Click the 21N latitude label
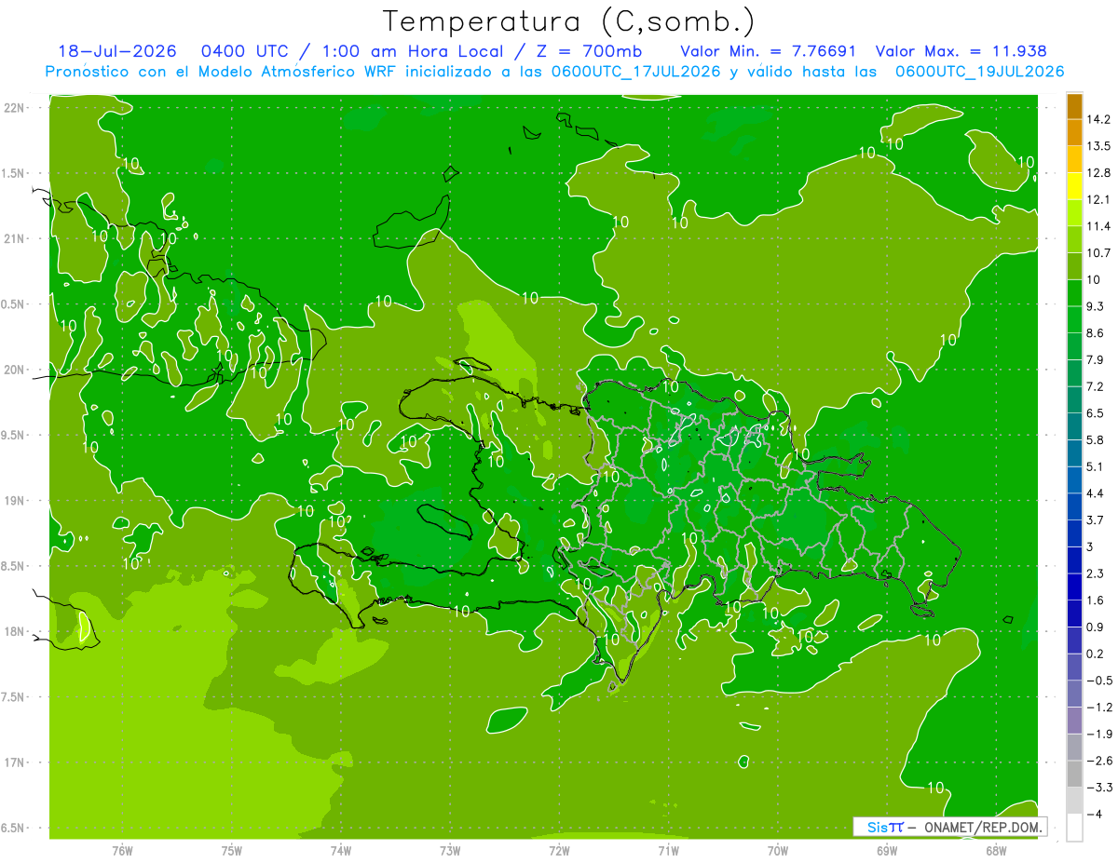 coord(15,238)
